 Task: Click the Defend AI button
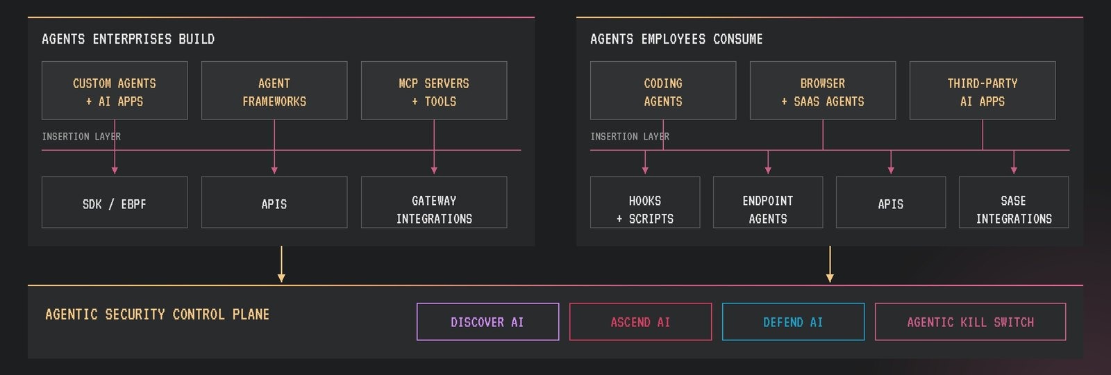point(793,322)
